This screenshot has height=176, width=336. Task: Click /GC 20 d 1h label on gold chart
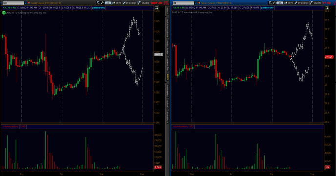point(9,8)
